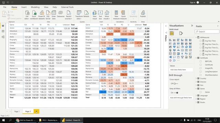Open Power BI datasets
220x123 pixels.
point(42,15)
